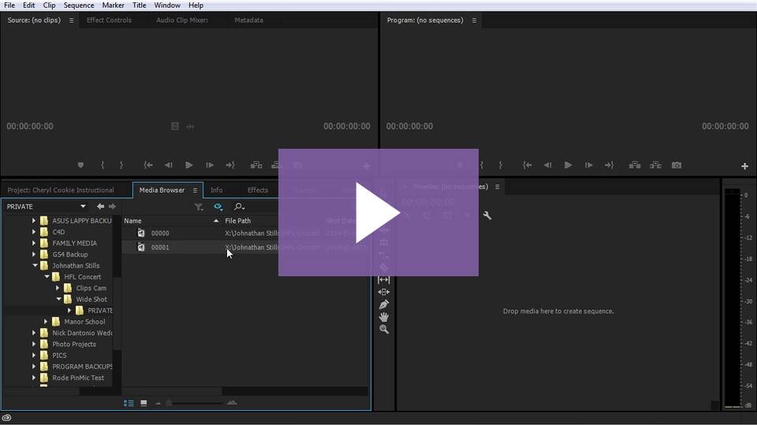Select the Zoom tool

(x=384, y=330)
